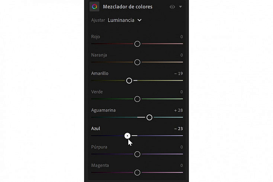Select the Azul value field showing -23
Viewport: 273px width, 182px height.
[179, 129]
